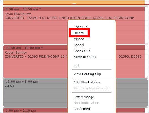Screen dimensions: 149x113
Task: Open Edit from context menu
Action: pos(76,65)
